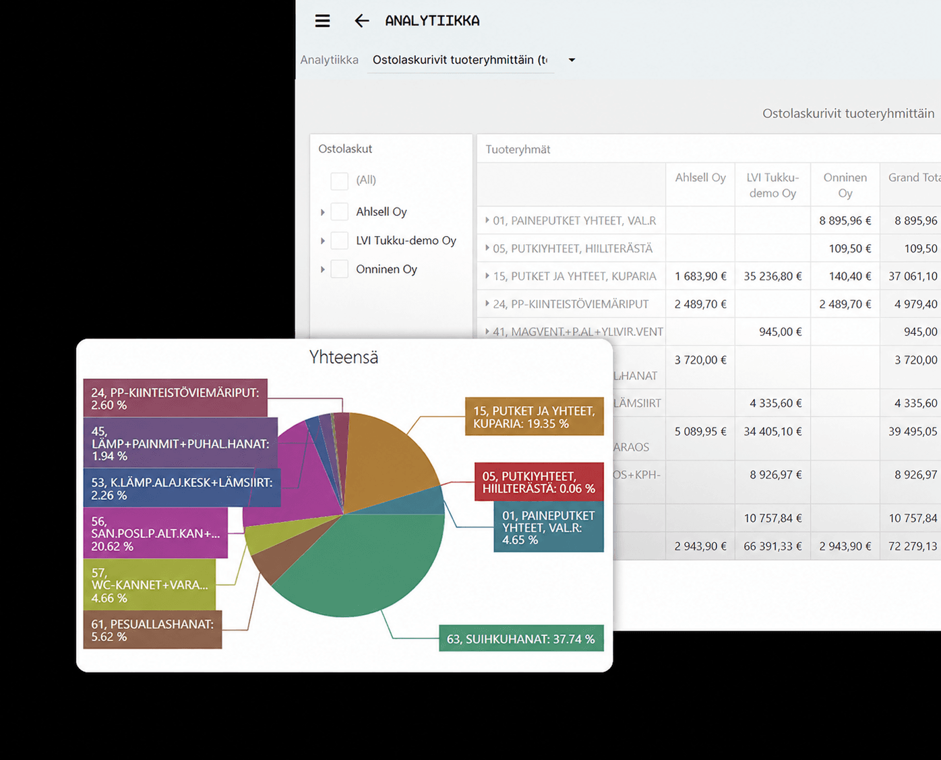Open the Ostolaskurivit tuoteryhmittäin dropdown arrow
941x760 pixels.
click(572, 60)
